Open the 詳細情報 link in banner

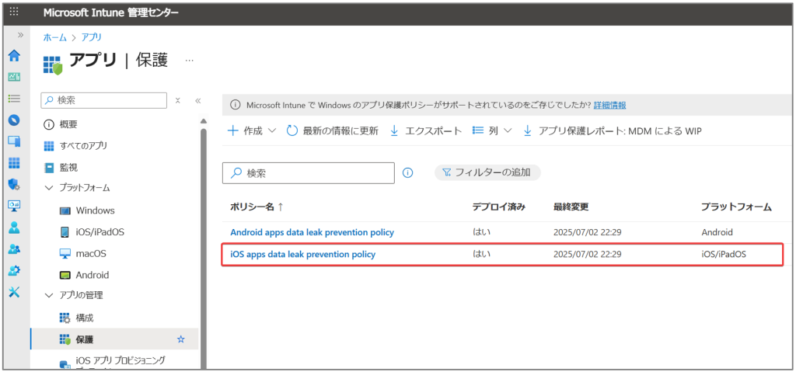point(609,105)
